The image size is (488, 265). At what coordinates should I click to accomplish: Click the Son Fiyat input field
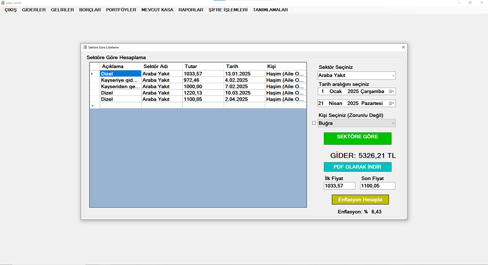pos(377,186)
